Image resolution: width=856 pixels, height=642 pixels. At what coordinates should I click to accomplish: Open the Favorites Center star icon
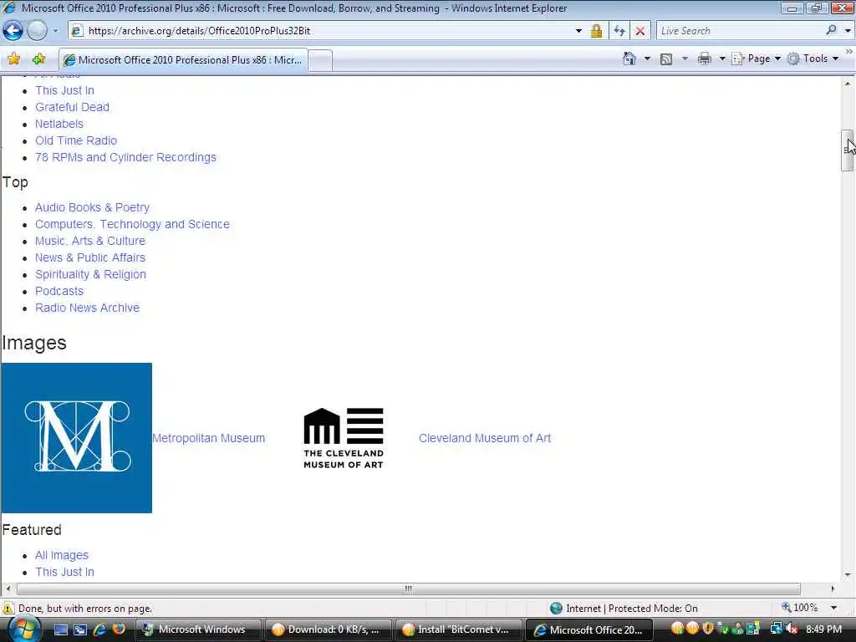(x=14, y=59)
